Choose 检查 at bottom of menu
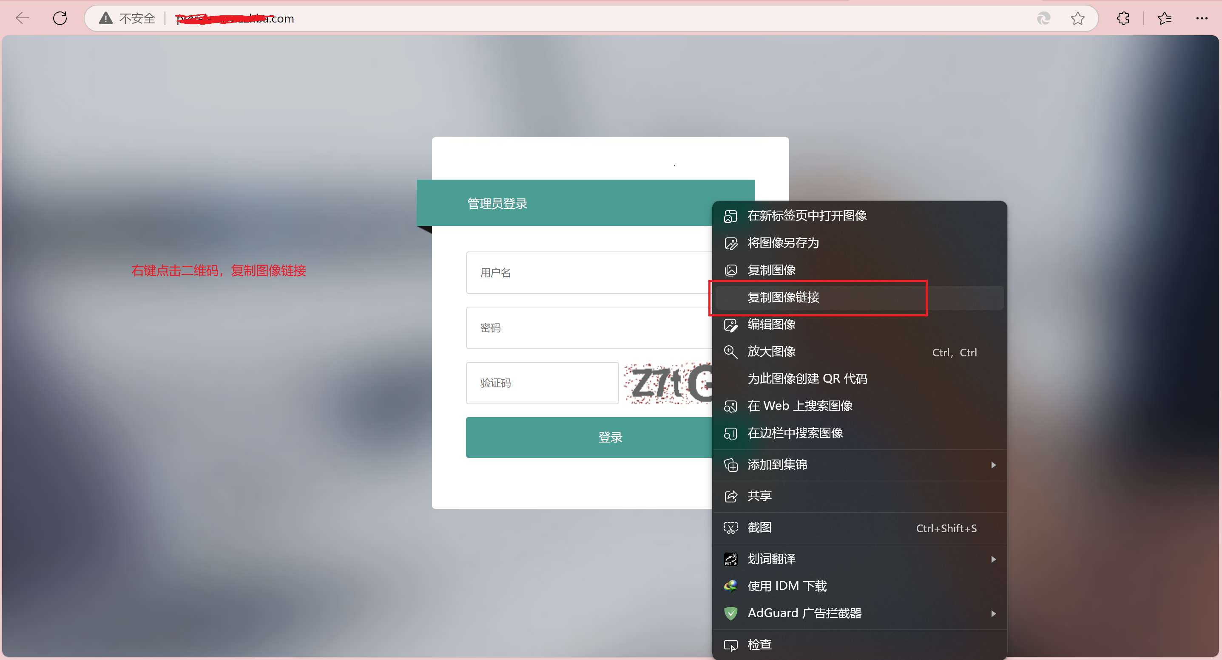Image resolution: width=1222 pixels, height=660 pixels. pyautogui.click(x=759, y=644)
